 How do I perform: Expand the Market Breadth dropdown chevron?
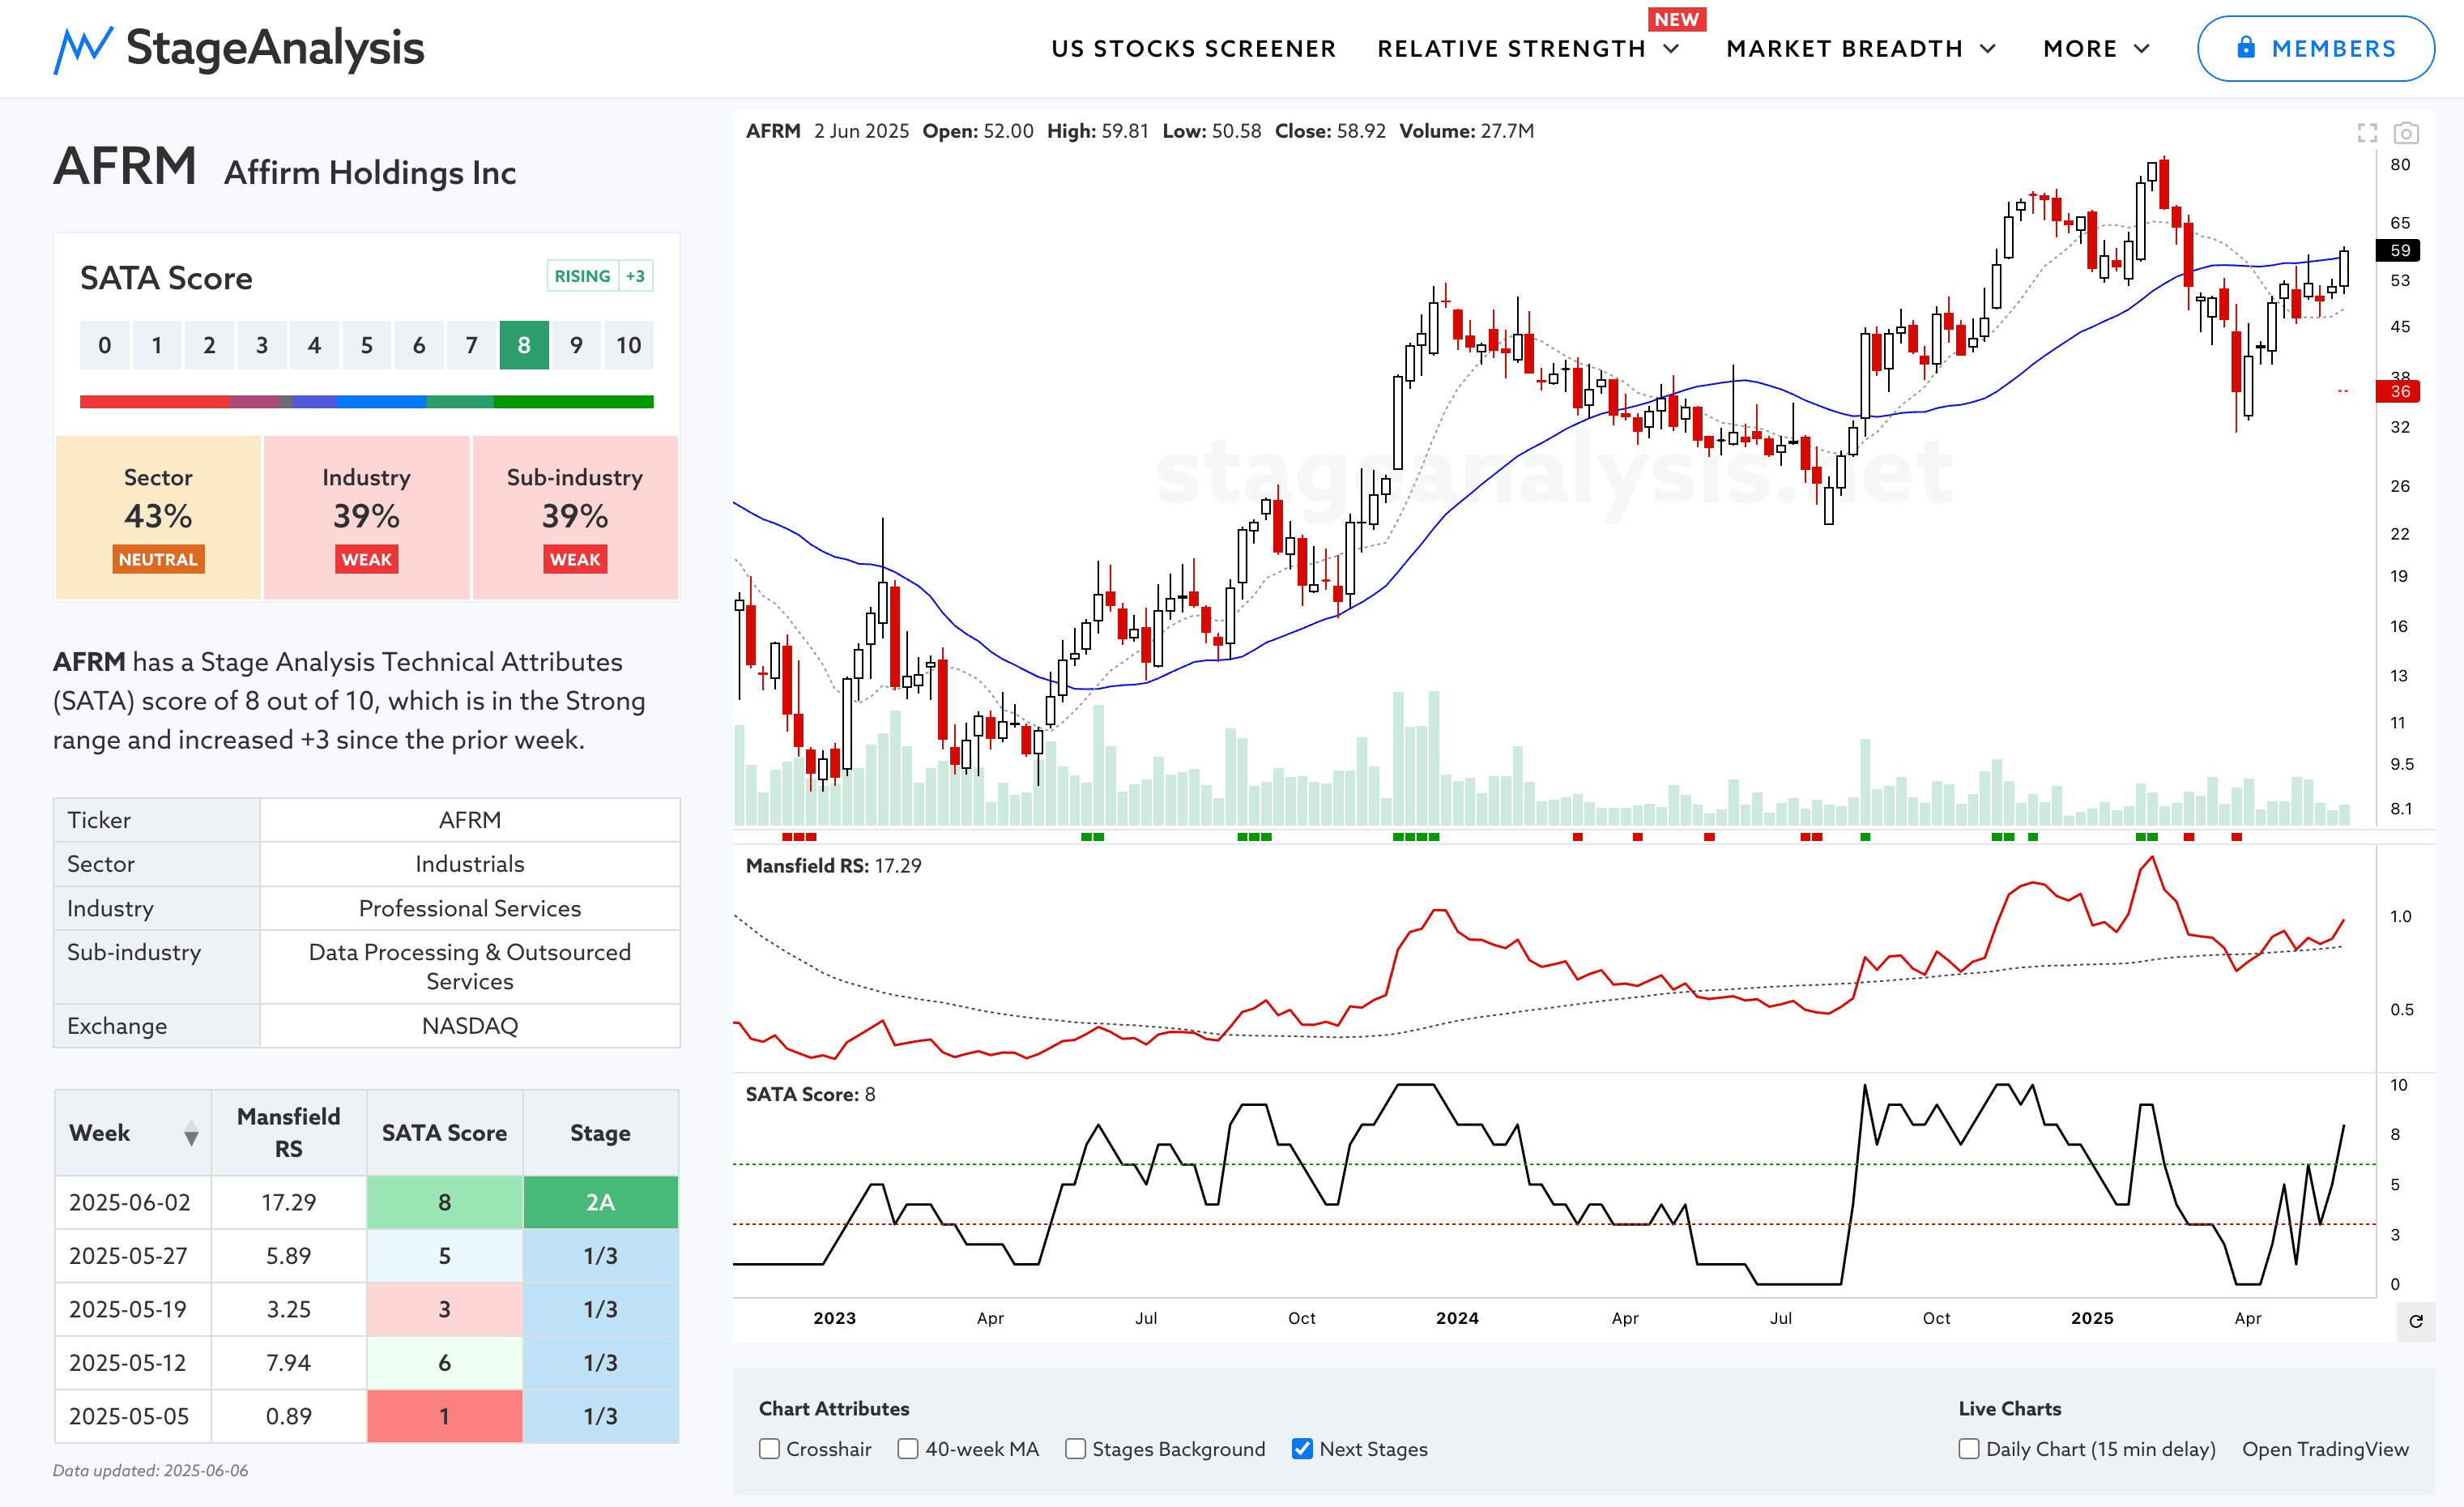[1988, 49]
